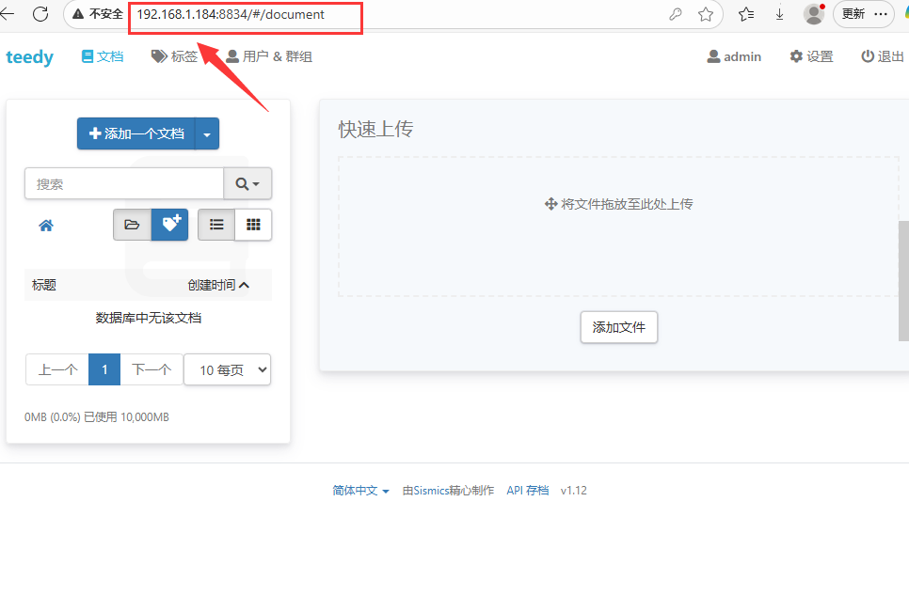Click the address bar URL
Screen dimensions: 909x611
click(x=231, y=14)
